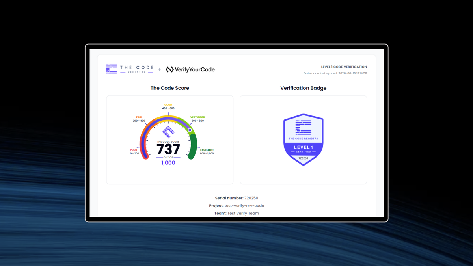Click the FAIR 200 - 400 label
Viewport: 473px width, 266px height.
point(139,119)
